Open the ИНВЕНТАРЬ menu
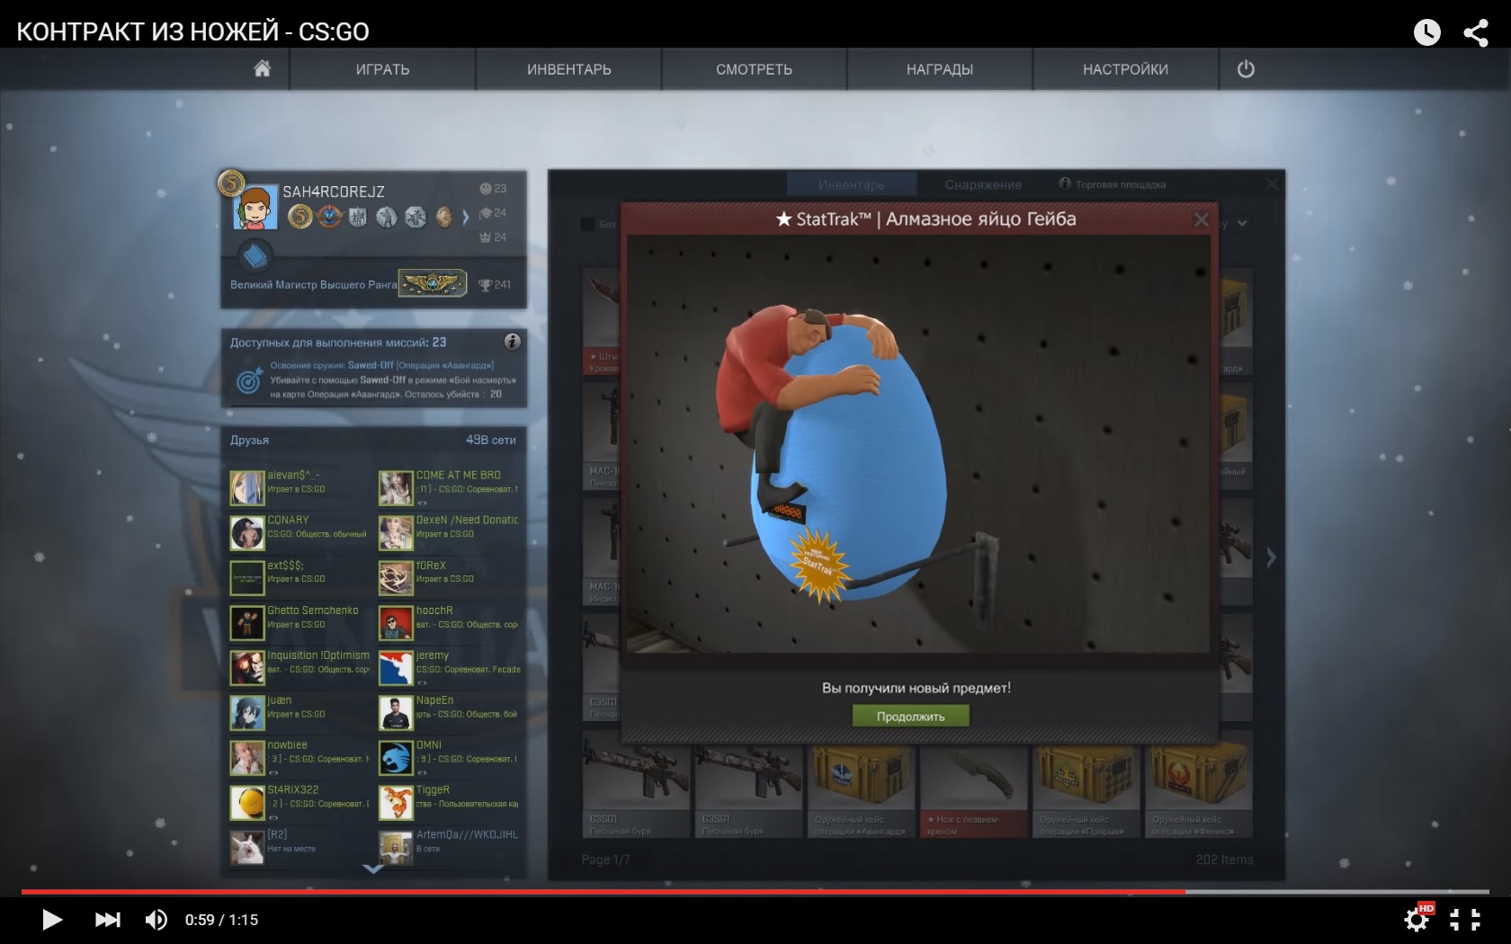1511x944 pixels. pyautogui.click(x=569, y=69)
